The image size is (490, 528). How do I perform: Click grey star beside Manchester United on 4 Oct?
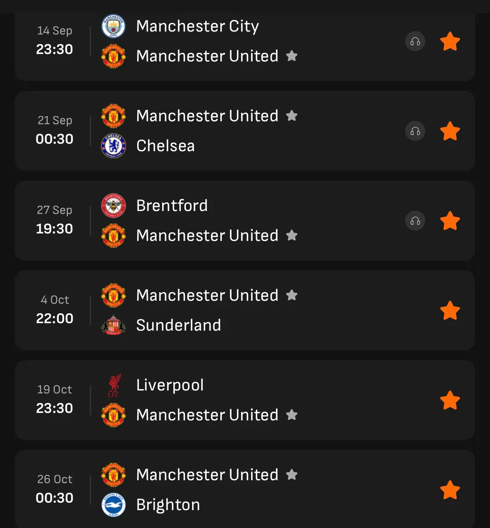[292, 295]
